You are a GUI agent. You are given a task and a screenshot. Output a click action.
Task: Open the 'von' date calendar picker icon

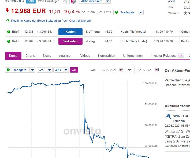121,70
